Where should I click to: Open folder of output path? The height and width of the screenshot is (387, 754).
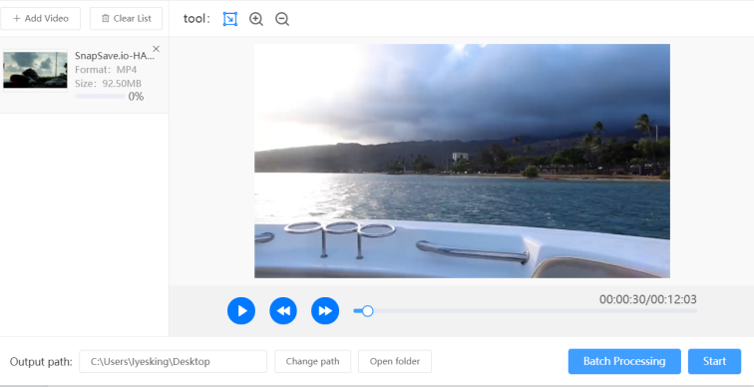395,361
